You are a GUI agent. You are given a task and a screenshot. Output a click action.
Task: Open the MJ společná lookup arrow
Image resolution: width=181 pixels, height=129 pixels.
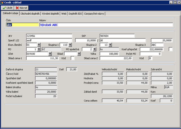tap(95, 49)
